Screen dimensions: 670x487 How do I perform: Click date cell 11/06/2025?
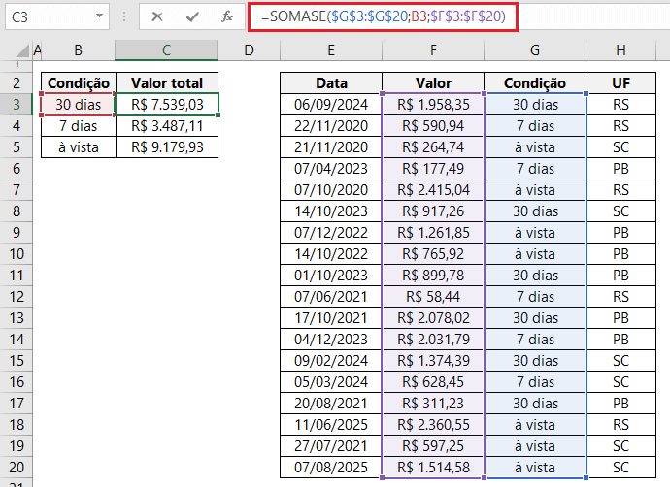[x=331, y=424]
